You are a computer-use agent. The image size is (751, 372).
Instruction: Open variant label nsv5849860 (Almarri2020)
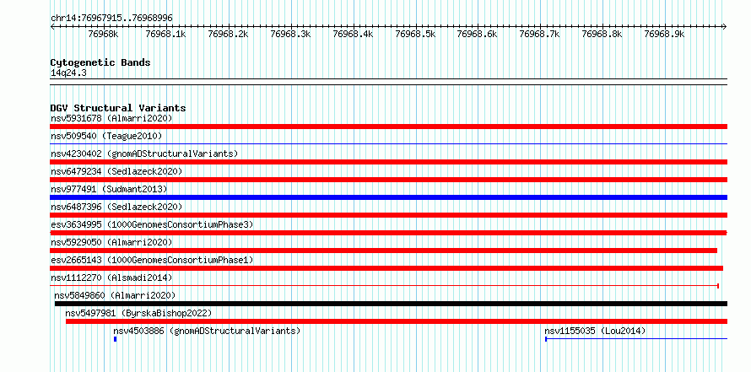[x=115, y=295]
